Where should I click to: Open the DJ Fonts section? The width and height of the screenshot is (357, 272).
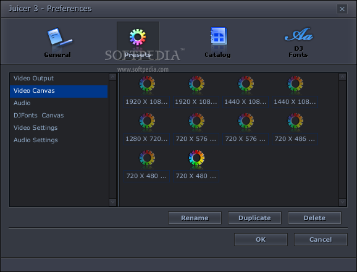point(298,43)
